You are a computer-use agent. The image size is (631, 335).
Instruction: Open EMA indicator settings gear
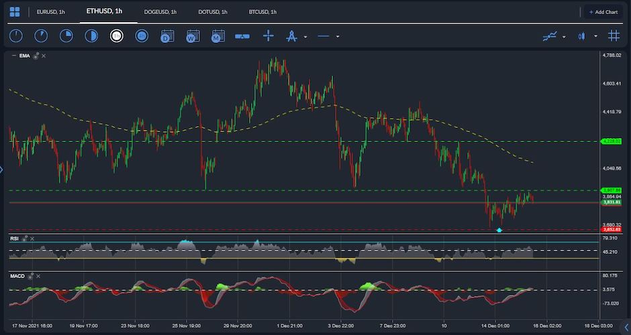point(36,56)
